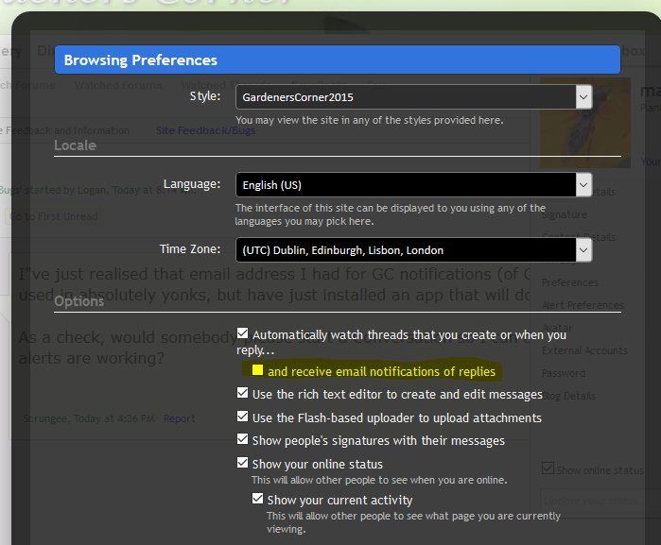Screen dimensions: 661x545
Task: Click the Report link under the post
Action: [x=179, y=418]
